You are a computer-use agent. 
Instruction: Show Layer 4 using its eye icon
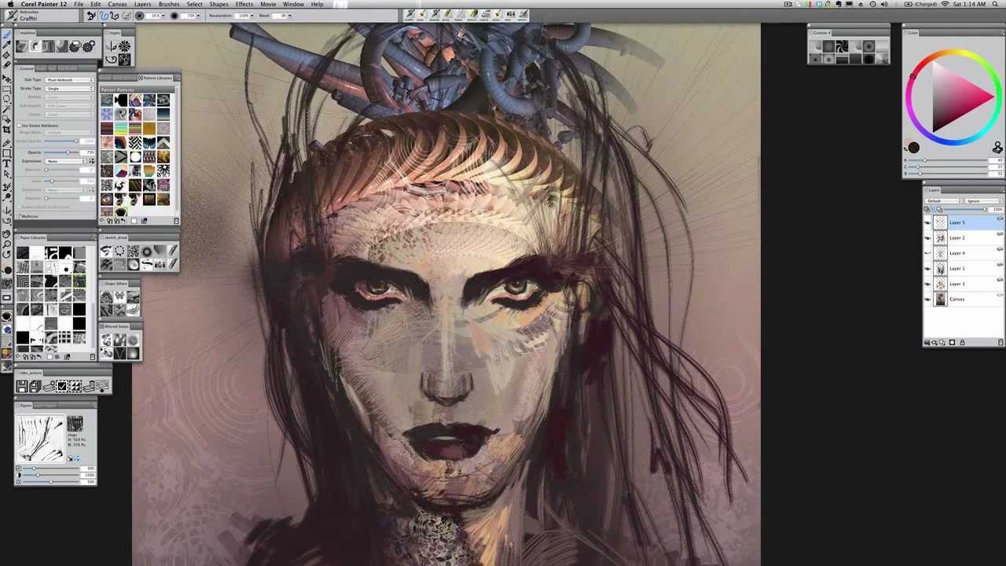tap(927, 253)
